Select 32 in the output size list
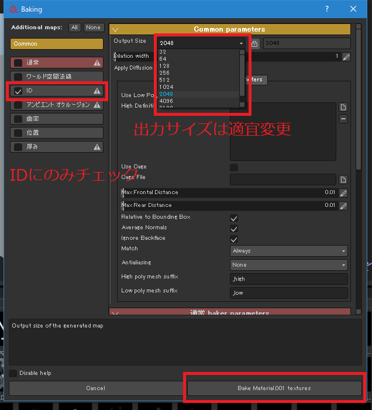372x410 pixels. pyautogui.click(x=199, y=52)
